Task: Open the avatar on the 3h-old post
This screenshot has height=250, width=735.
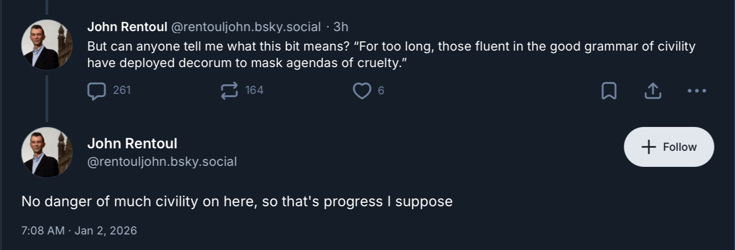Action: click(x=47, y=45)
